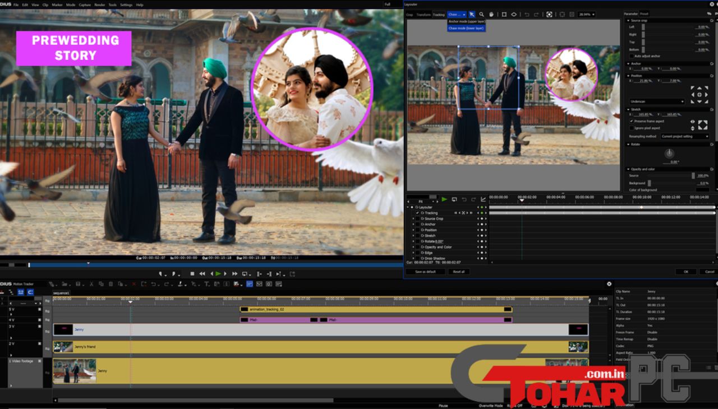Collapse the Layouter row in keyframe list
This screenshot has width=718, height=409.
408,207
